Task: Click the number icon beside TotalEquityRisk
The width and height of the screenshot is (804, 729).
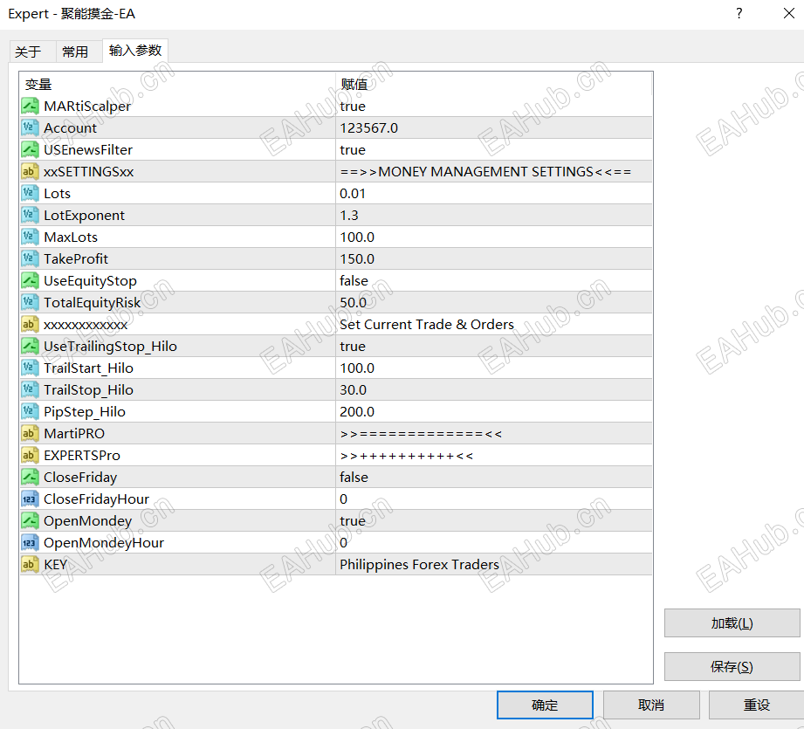Action: (x=30, y=302)
